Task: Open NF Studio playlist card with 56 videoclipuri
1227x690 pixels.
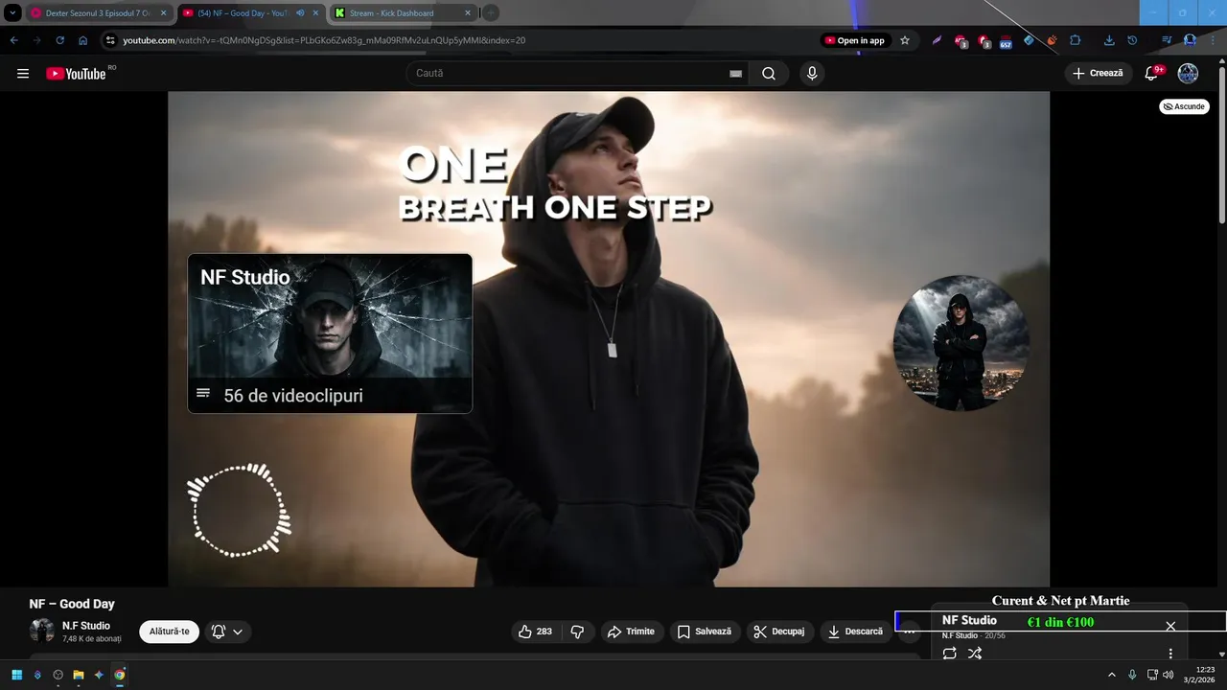Action: [330, 333]
